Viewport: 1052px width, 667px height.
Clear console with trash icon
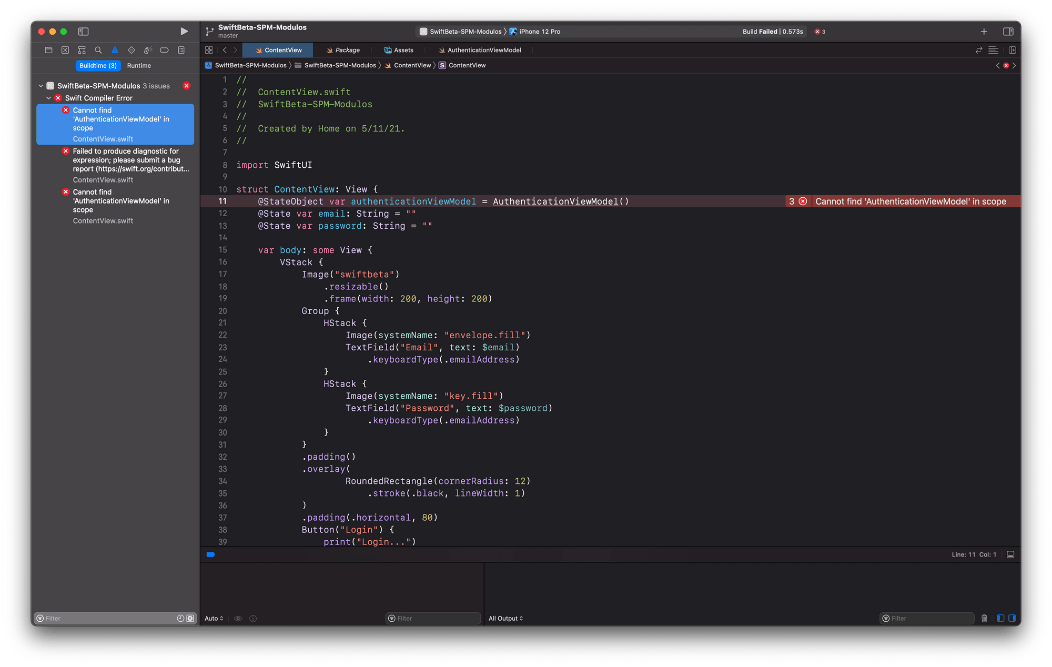(x=984, y=618)
